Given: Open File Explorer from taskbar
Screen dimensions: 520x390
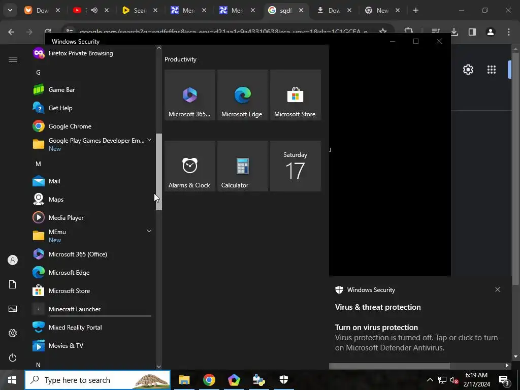Looking at the screenshot, I should pos(184,380).
